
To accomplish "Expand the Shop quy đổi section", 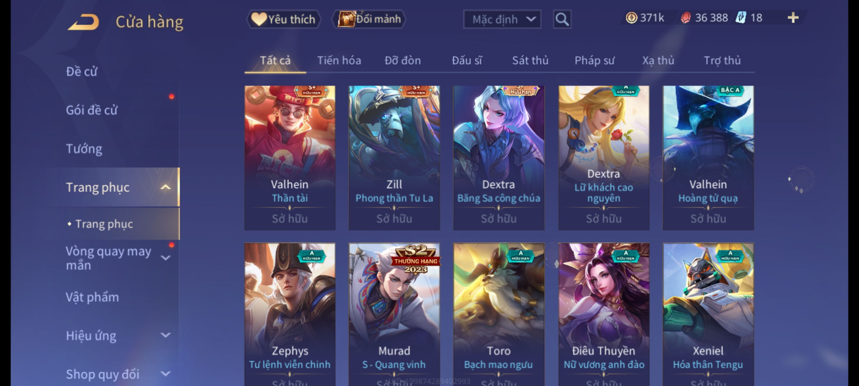I will click(166, 374).
